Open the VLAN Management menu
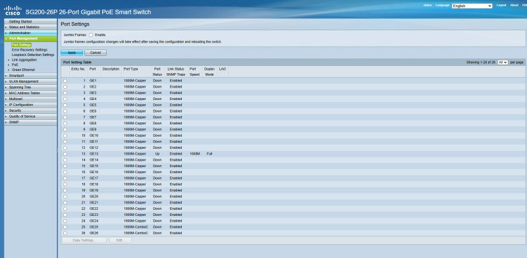 click(30, 82)
